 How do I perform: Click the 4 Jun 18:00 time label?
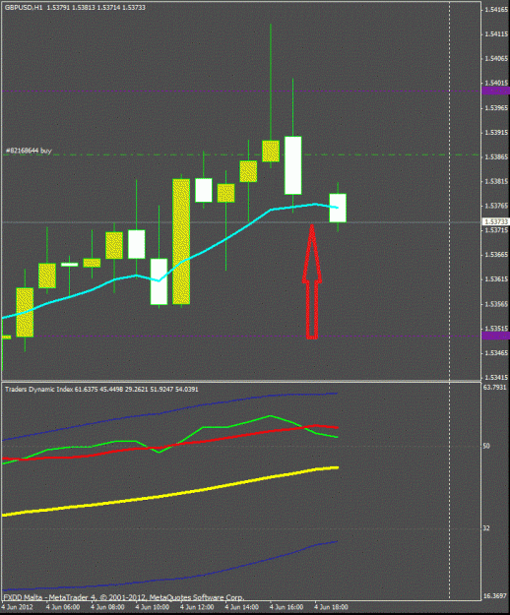coord(331,607)
